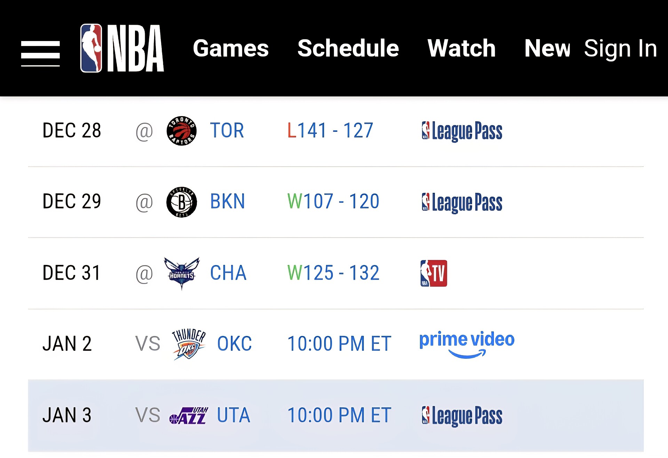View the W125 - 132 game result
668x458 pixels.
(x=333, y=273)
